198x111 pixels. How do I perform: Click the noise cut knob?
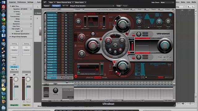coord(82,37)
